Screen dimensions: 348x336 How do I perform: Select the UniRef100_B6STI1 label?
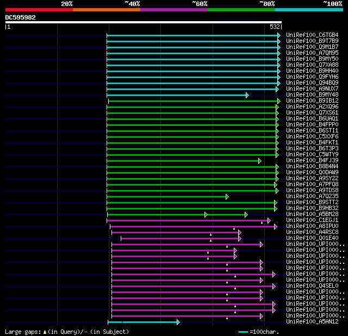312,131
